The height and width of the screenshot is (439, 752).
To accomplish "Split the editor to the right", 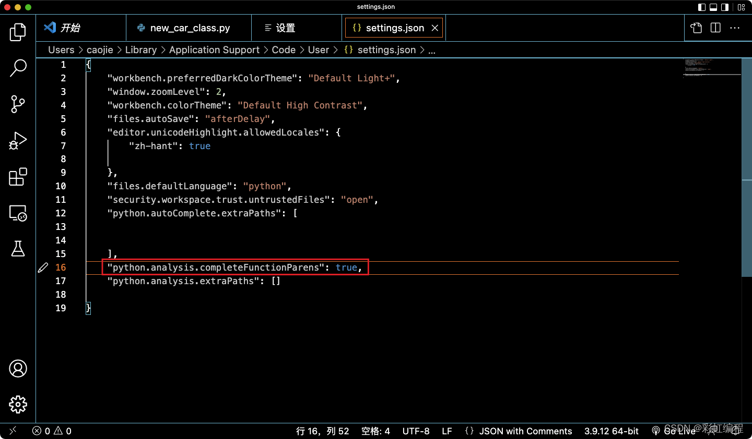I will click(x=715, y=28).
